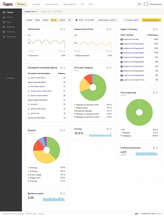Image resolution: width=164 pixels, height=216 pixels.
Task: Go to Счетчики in the top navigation
Action: [x=36, y=4]
